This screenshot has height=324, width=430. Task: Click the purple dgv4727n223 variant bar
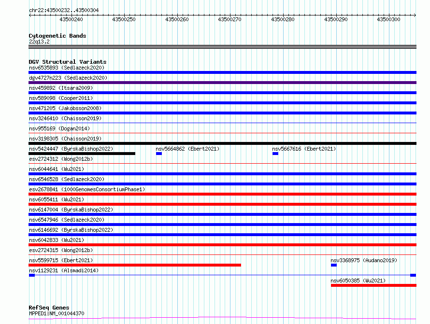point(222,83)
